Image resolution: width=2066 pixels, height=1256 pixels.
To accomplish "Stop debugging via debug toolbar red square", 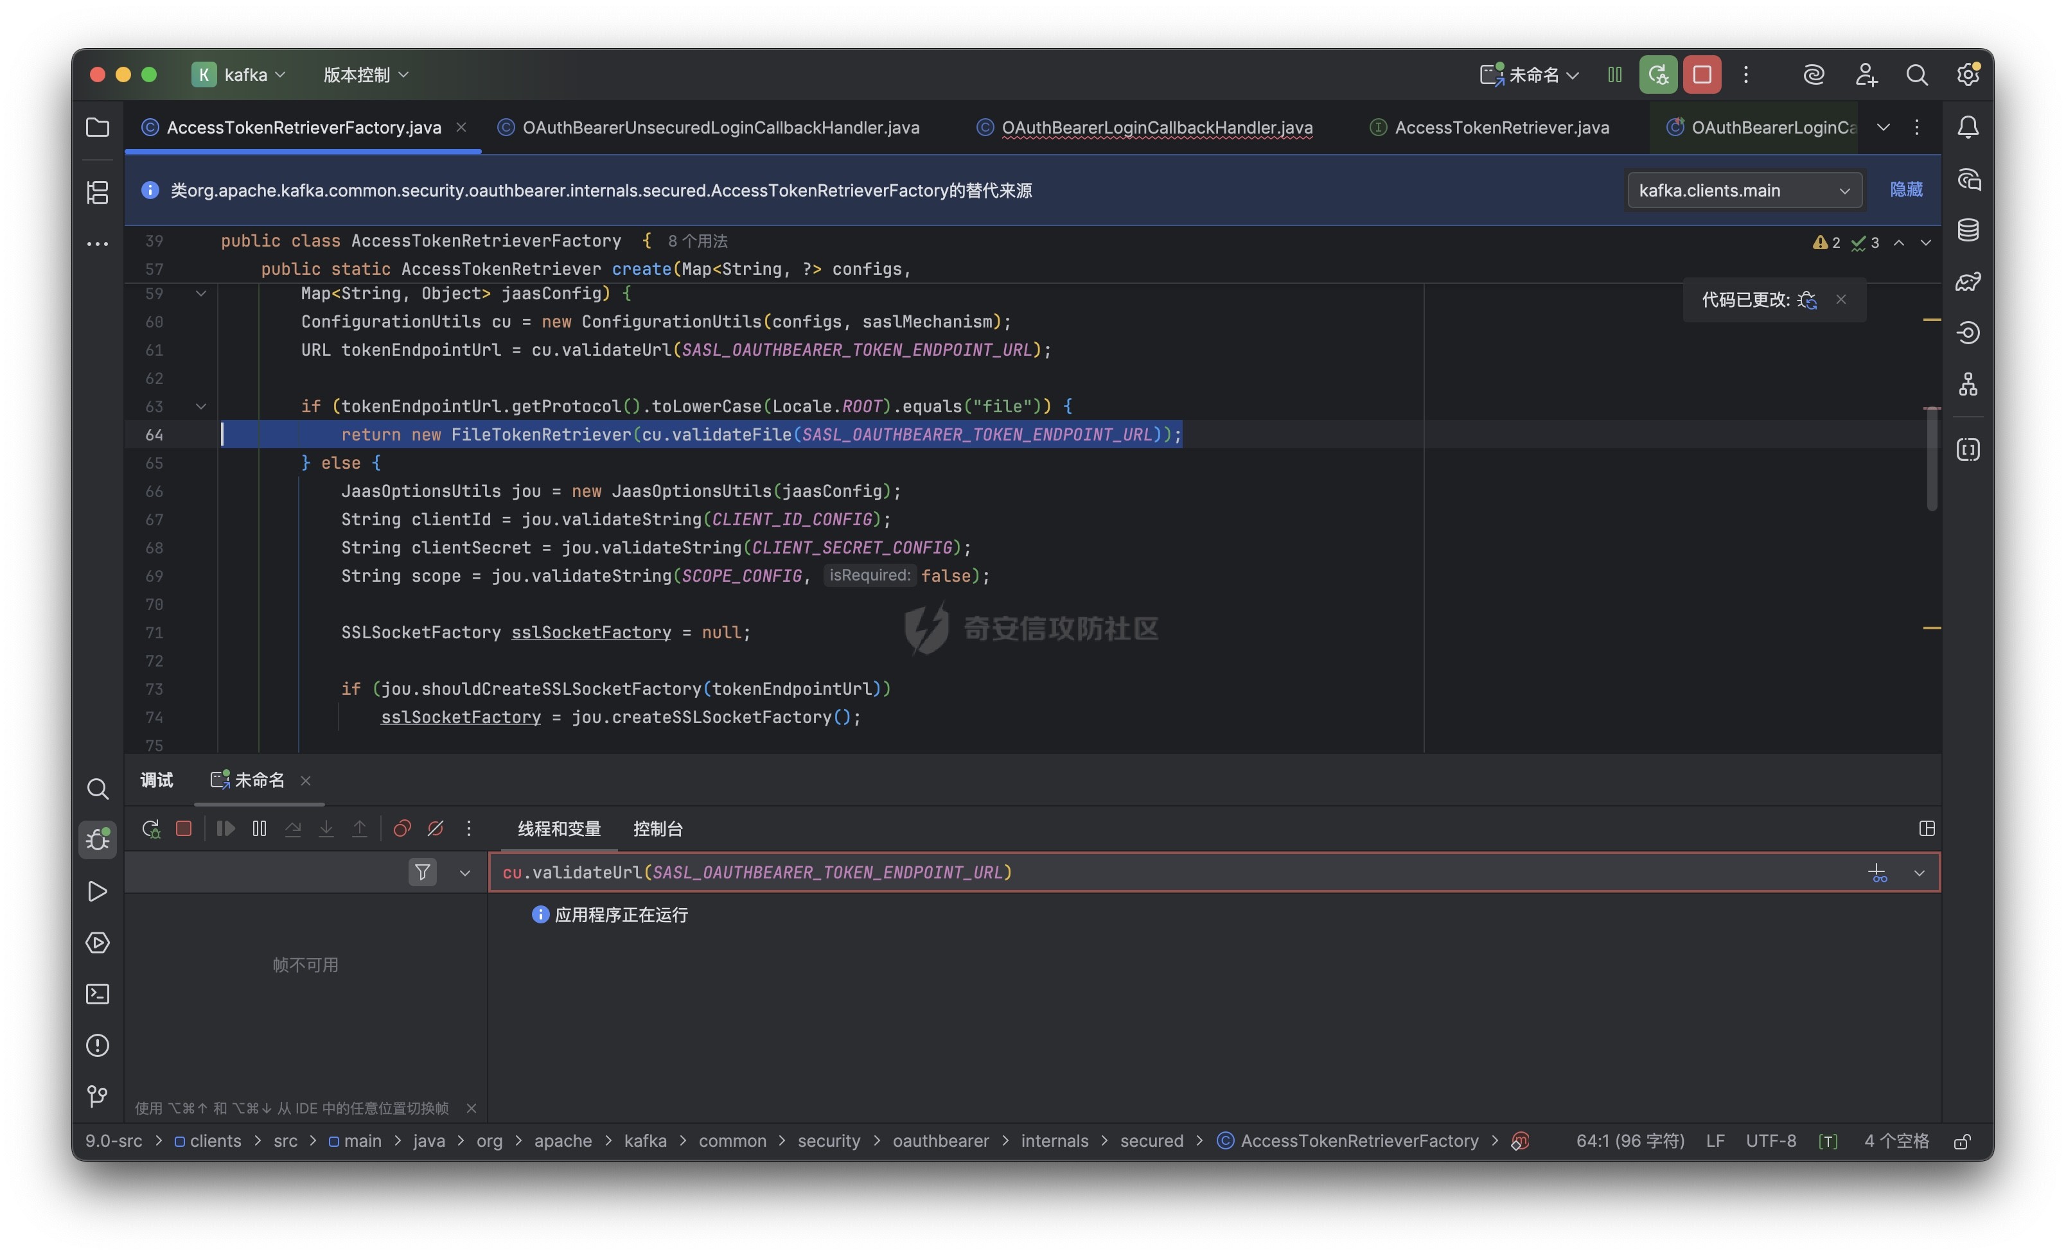I will [184, 828].
